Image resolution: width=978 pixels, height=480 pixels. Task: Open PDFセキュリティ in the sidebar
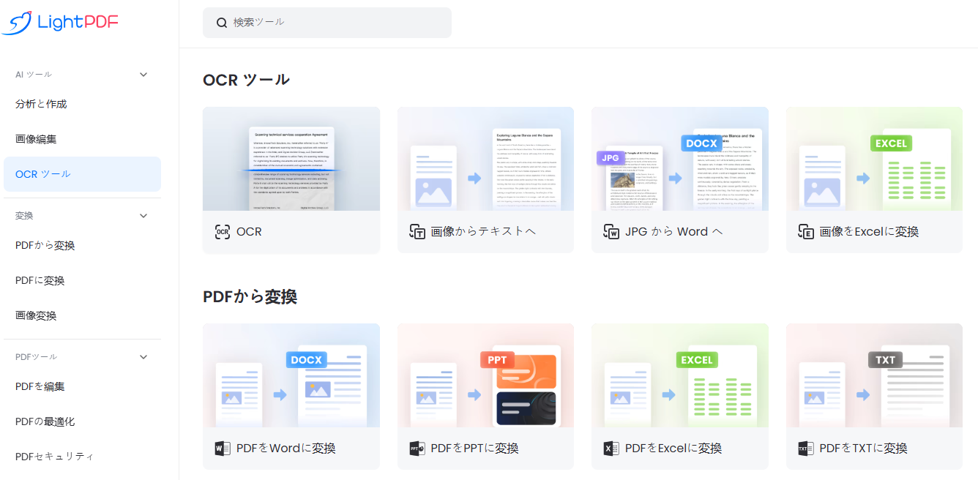click(54, 457)
